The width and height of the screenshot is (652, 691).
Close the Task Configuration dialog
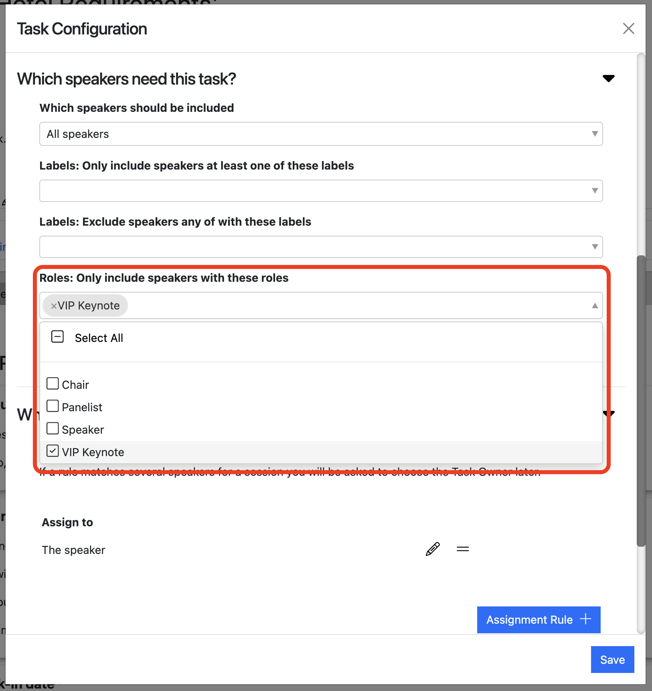pyautogui.click(x=628, y=28)
